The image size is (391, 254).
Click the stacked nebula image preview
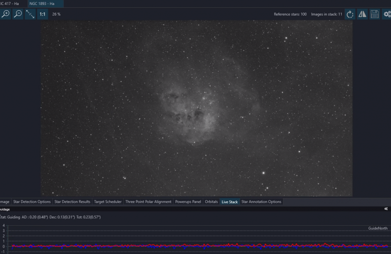tap(196, 108)
